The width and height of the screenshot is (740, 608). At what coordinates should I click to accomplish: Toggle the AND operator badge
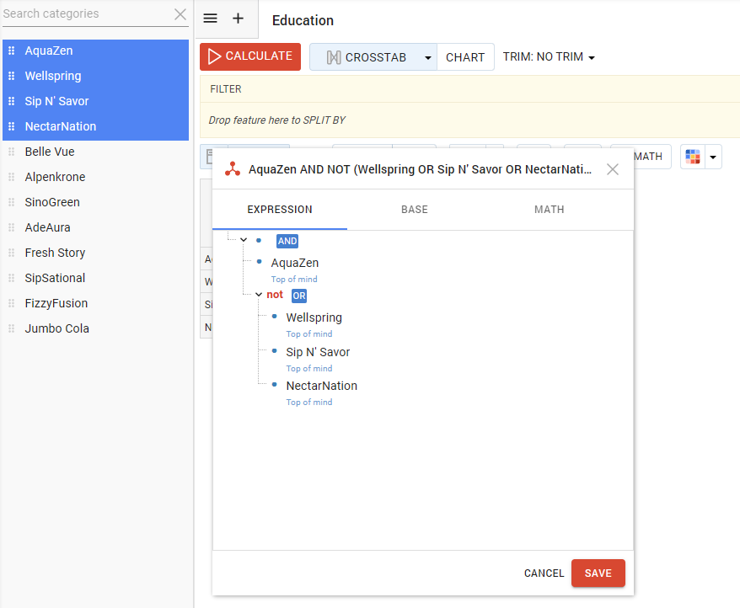tap(287, 241)
